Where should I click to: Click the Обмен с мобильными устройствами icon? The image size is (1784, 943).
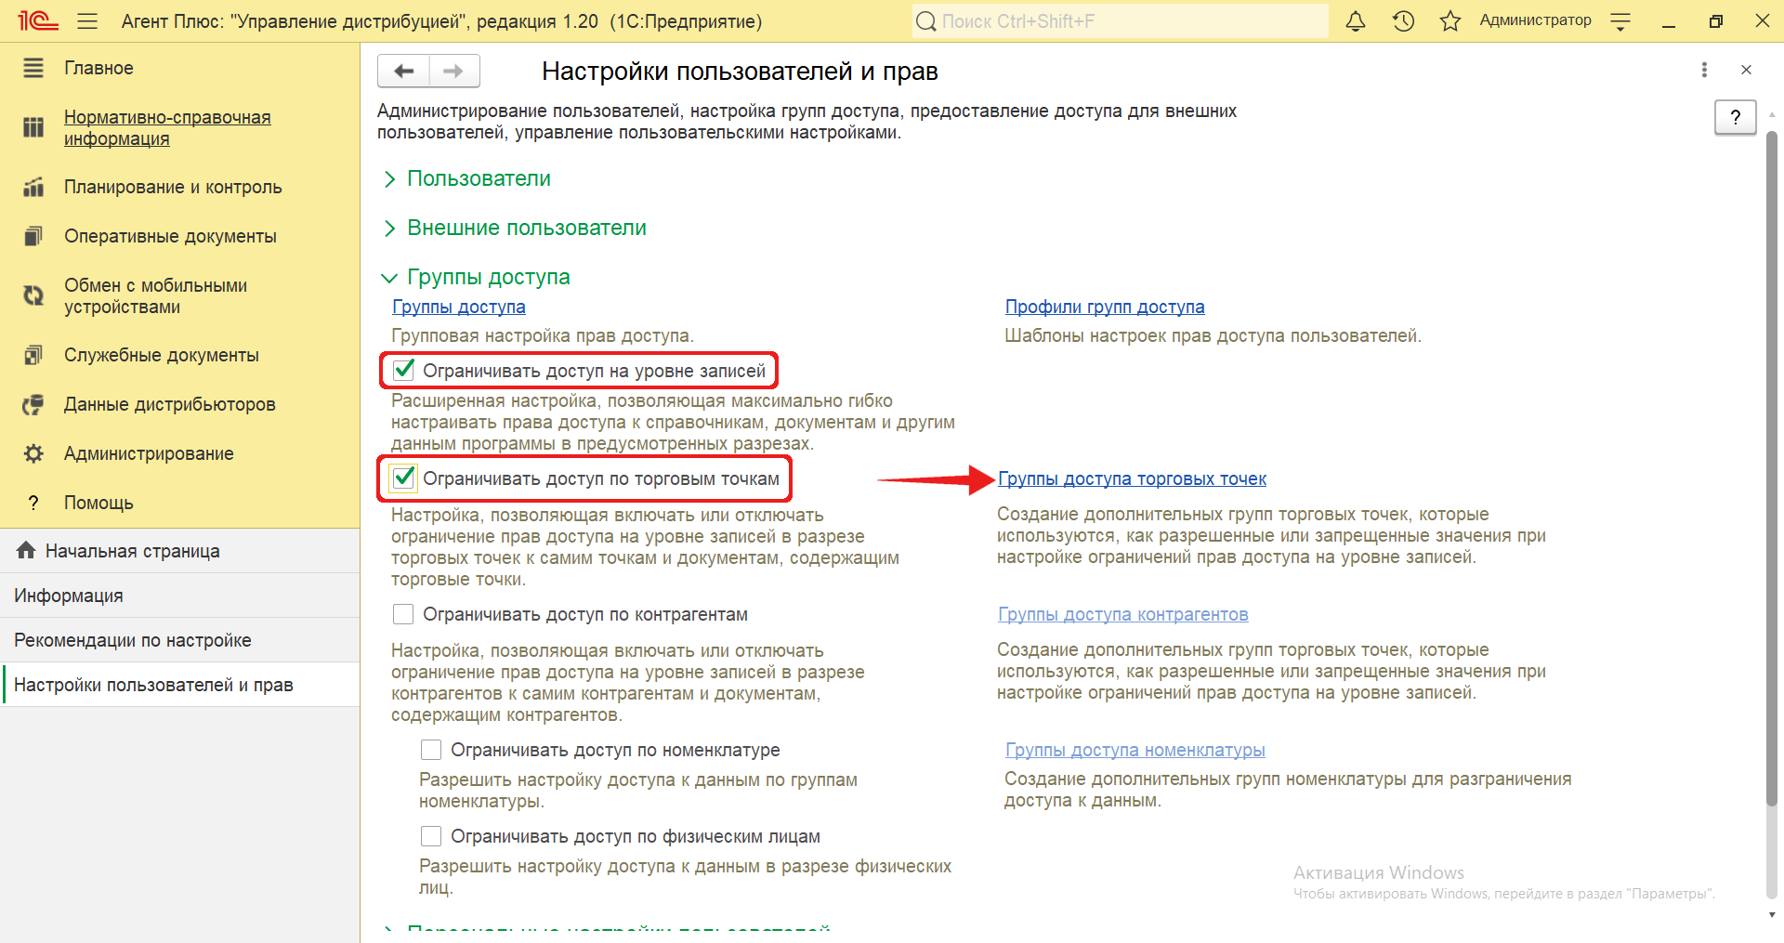[33, 295]
